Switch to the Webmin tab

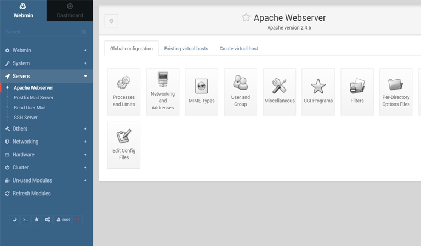24,11
